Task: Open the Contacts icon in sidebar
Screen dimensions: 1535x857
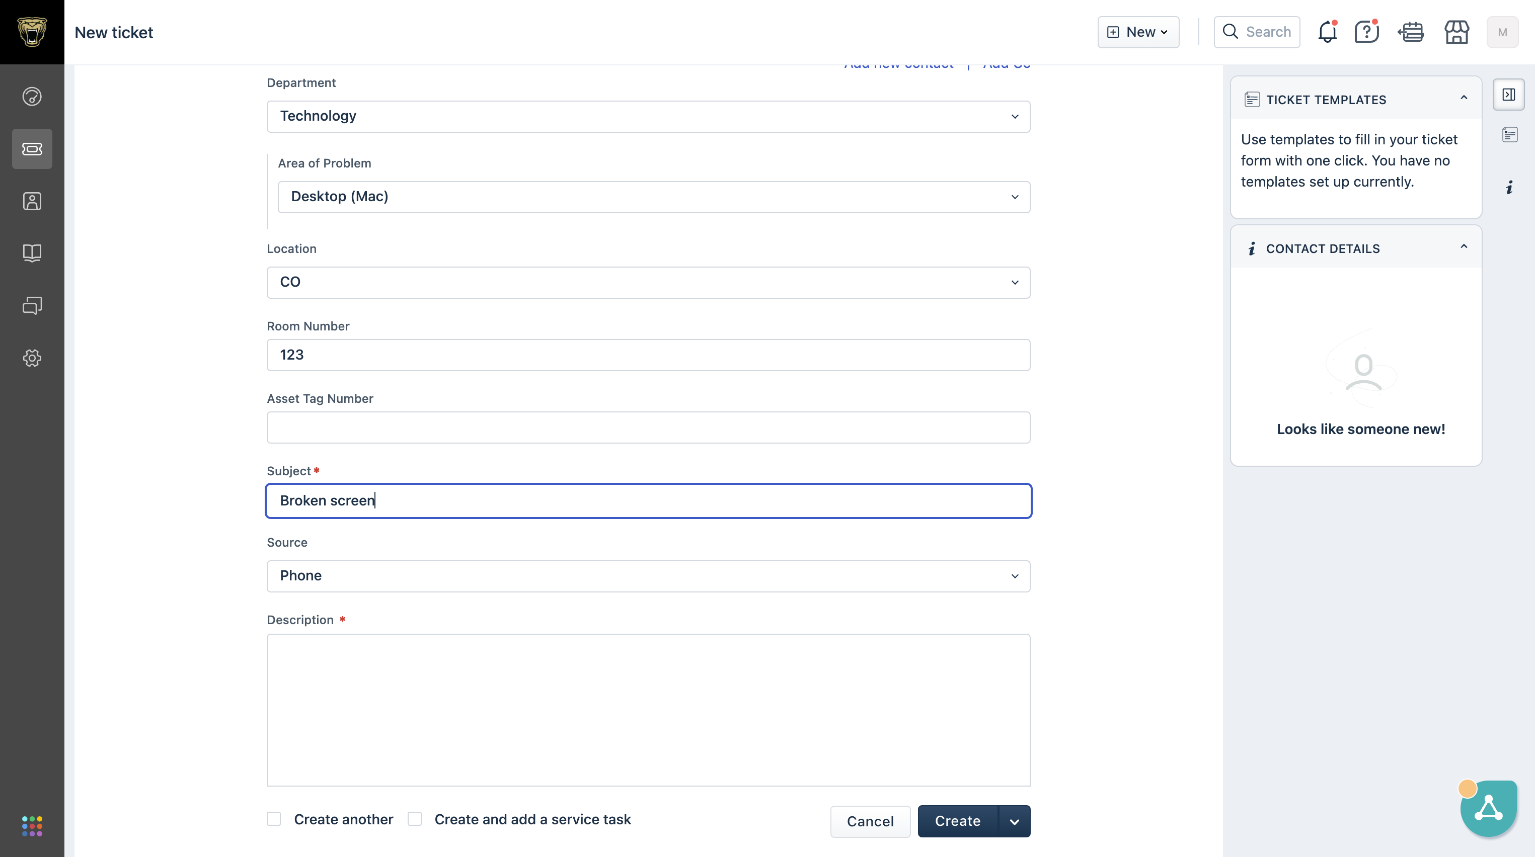Action: [x=32, y=201]
